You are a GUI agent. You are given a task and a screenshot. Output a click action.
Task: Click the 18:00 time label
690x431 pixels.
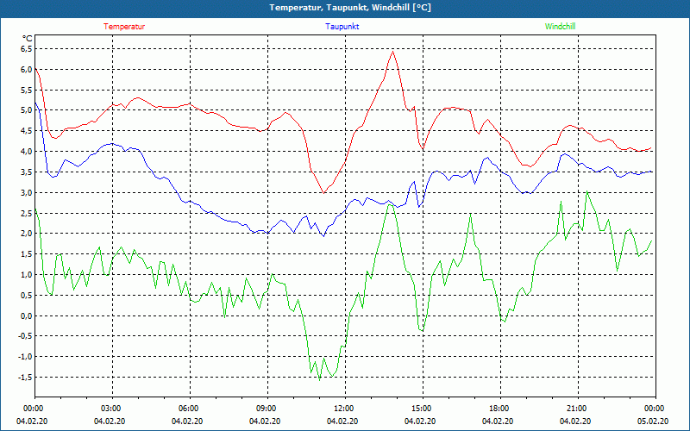point(500,409)
